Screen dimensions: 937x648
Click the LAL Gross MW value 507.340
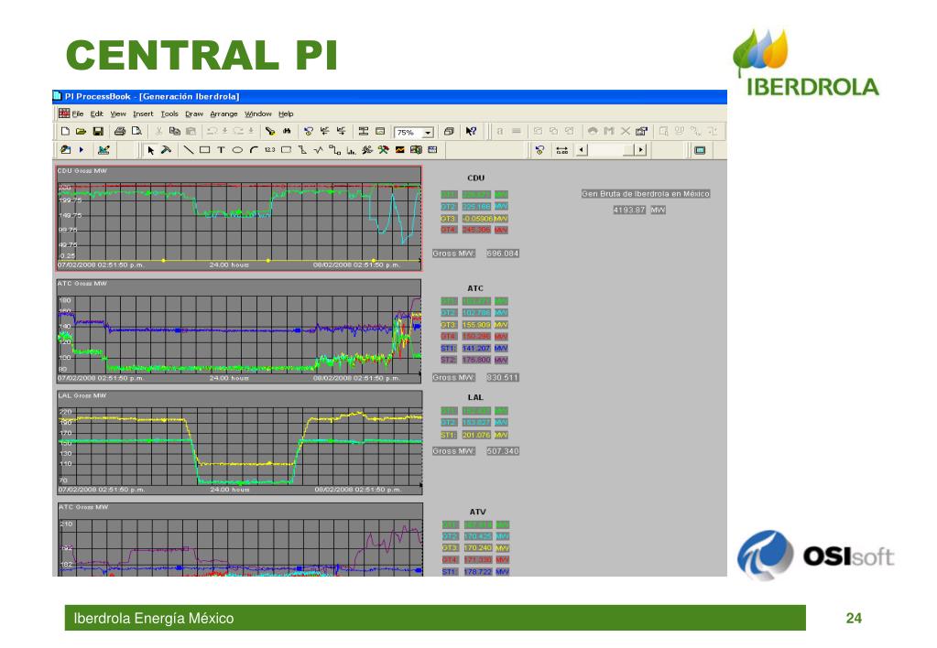[503, 451]
